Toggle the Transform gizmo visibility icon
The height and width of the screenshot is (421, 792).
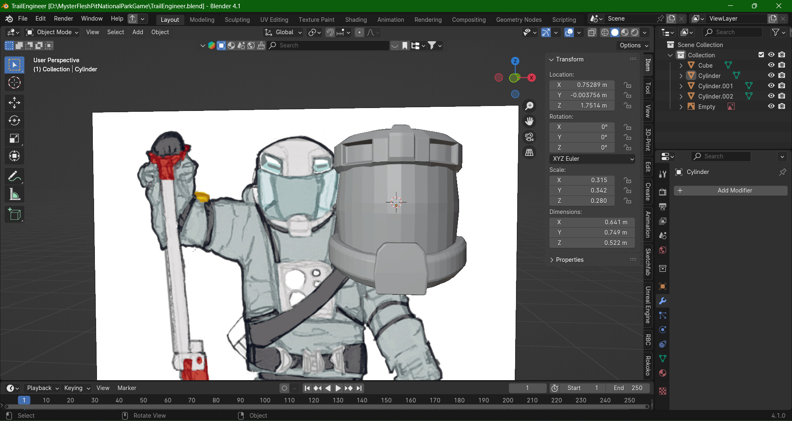click(x=545, y=32)
